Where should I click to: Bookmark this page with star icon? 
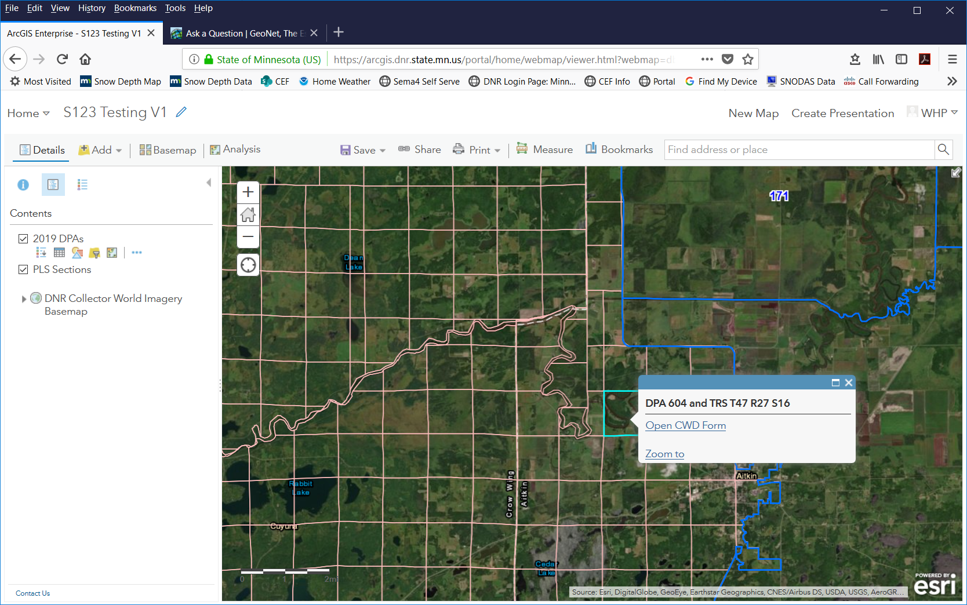(748, 59)
